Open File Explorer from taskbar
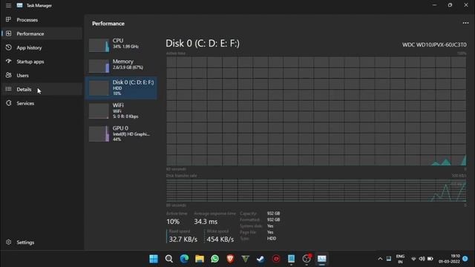Viewport: 475px width, 267px height. click(200, 259)
